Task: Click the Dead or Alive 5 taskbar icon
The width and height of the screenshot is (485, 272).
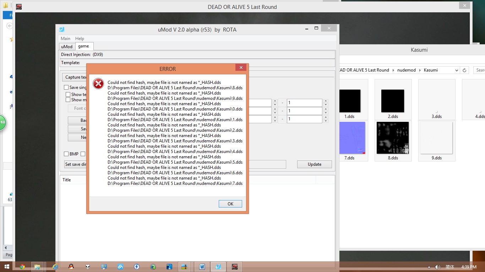Action: click(x=234, y=267)
